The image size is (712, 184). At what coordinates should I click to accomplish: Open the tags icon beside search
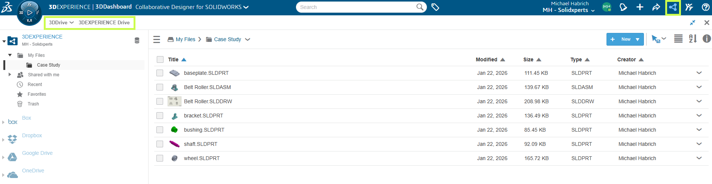pyautogui.click(x=435, y=7)
